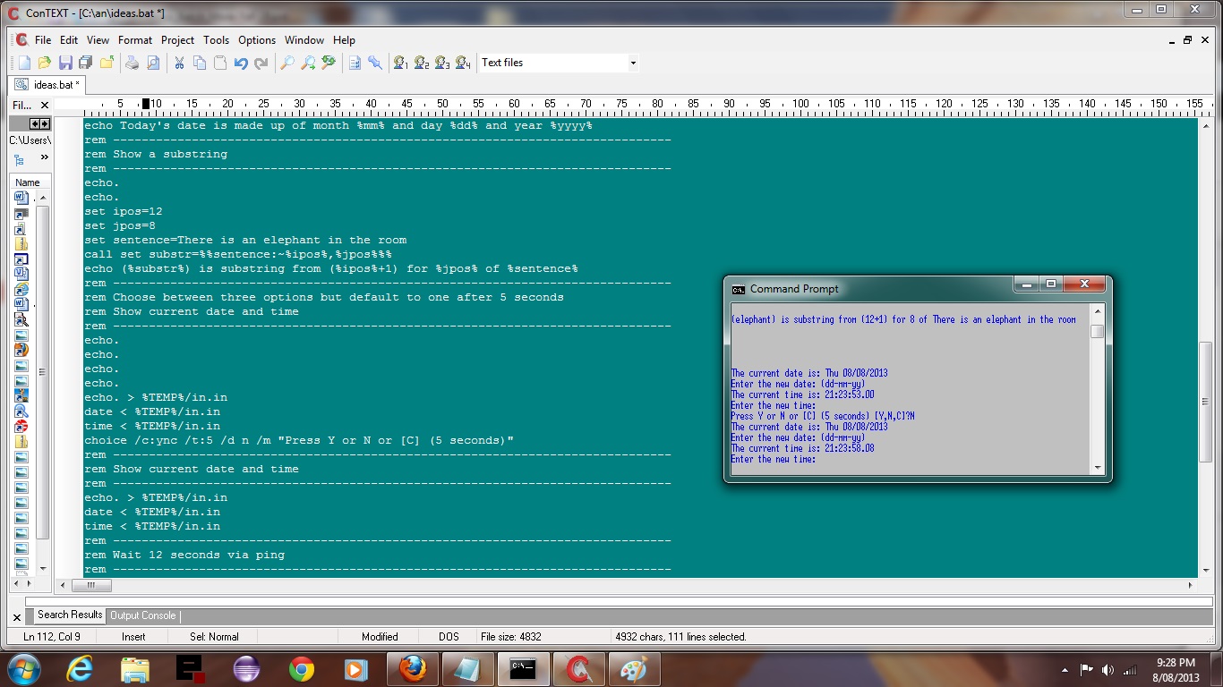This screenshot has height=687, width=1223.
Task: Open Firefox from the taskbar
Action: pyautogui.click(x=413, y=668)
